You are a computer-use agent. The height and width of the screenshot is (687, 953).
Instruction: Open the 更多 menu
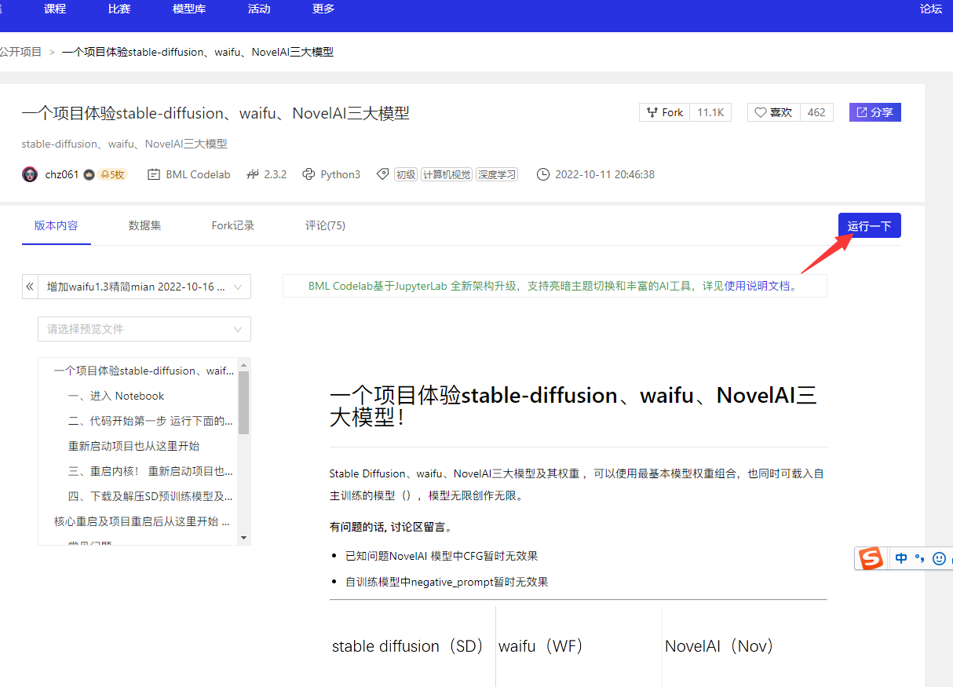point(323,9)
